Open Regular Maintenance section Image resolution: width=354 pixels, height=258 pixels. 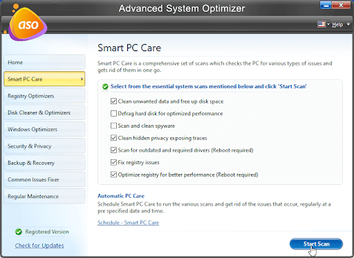pos(44,197)
